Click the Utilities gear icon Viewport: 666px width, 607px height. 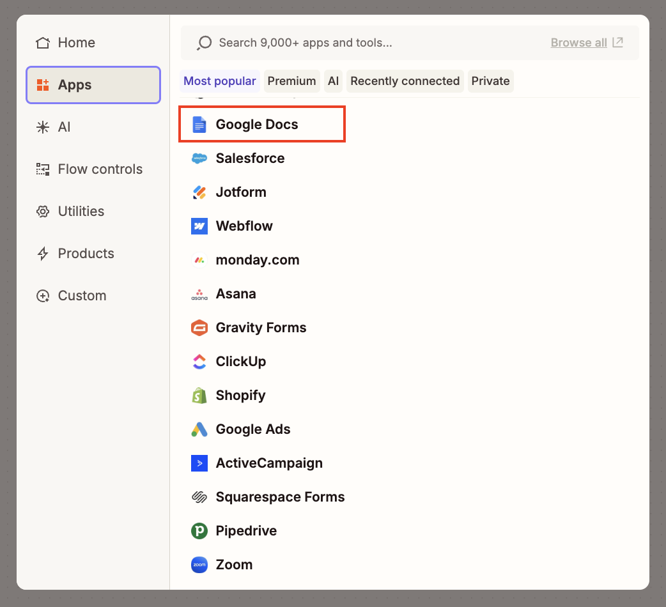click(x=43, y=211)
